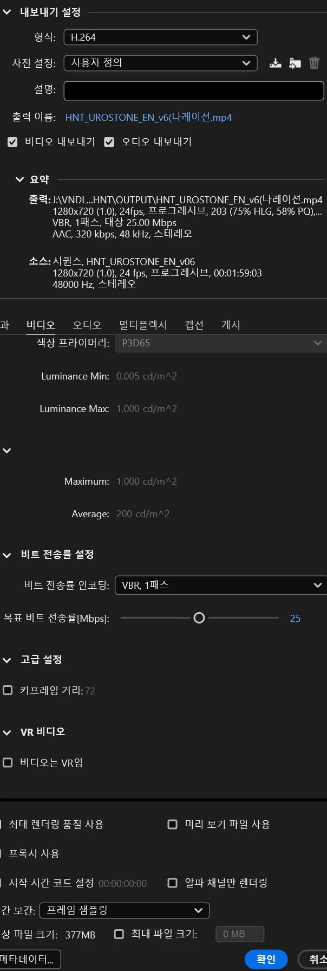Viewport: 327px width, 971px height.
Task: Click the output name HNT_UROSTONE_EN_v6 link
Action: coord(148,117)
